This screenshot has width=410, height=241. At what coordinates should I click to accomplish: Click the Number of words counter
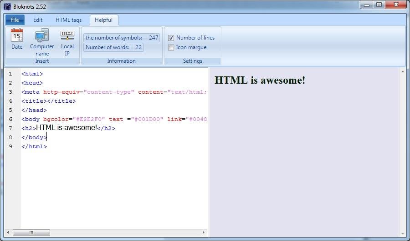(x=113, y=47)
